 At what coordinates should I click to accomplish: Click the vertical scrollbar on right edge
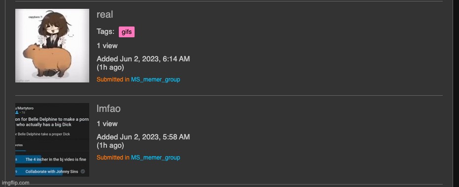point(456,93)
